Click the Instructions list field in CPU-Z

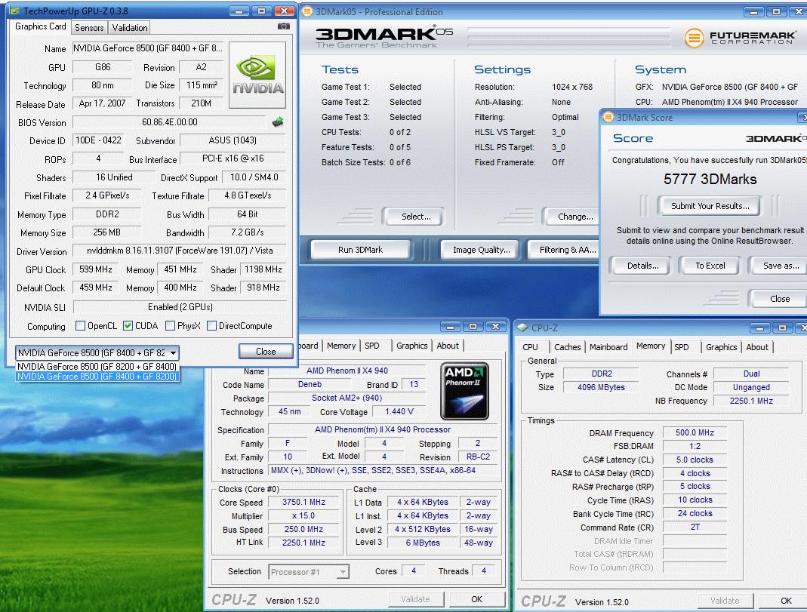click(x=383, y=470)
